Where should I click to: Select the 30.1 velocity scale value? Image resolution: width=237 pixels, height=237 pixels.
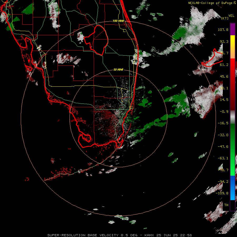[224, 88]
